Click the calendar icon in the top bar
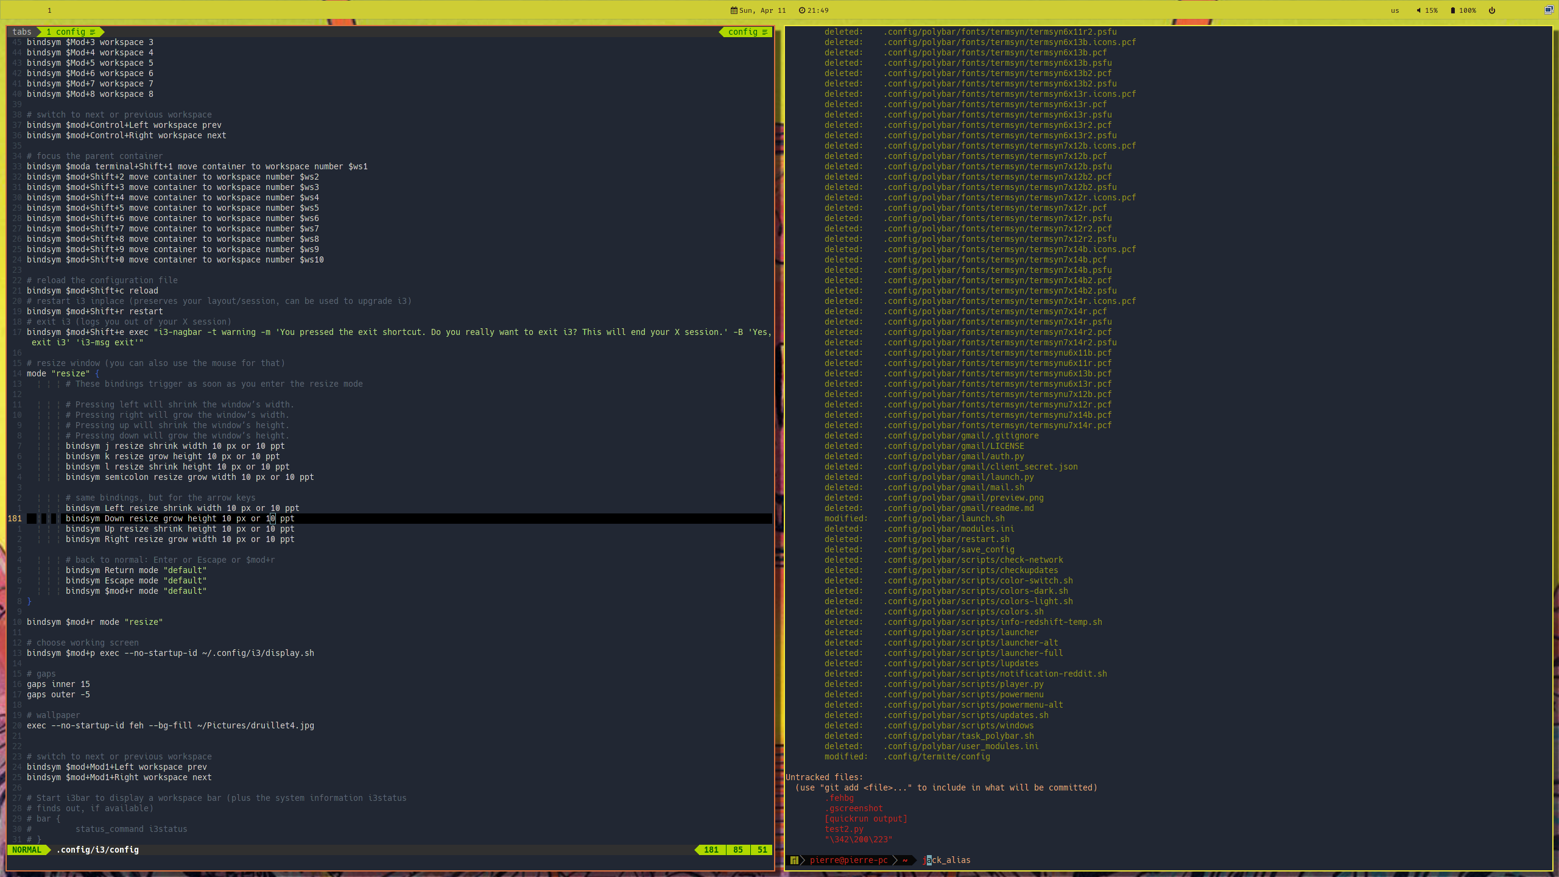The width and height of the screenshot is (1559, 877). (x=734, y=10)
